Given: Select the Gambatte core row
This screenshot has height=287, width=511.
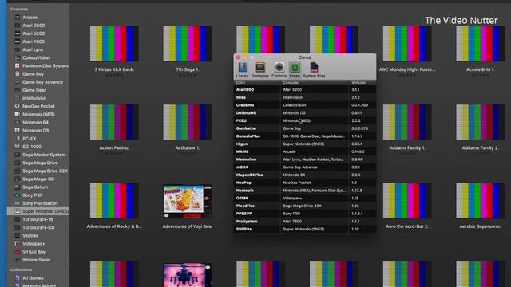Looking at the screenshot, I should 305,128.
